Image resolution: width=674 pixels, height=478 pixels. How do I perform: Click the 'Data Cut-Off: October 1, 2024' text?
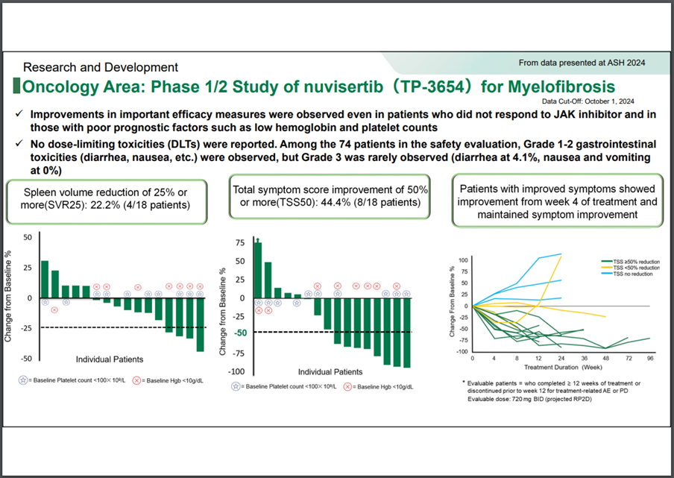[x=599, y=100]
